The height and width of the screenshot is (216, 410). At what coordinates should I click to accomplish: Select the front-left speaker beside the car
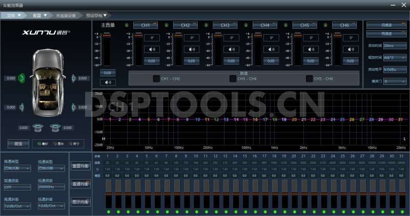[22, 78]
